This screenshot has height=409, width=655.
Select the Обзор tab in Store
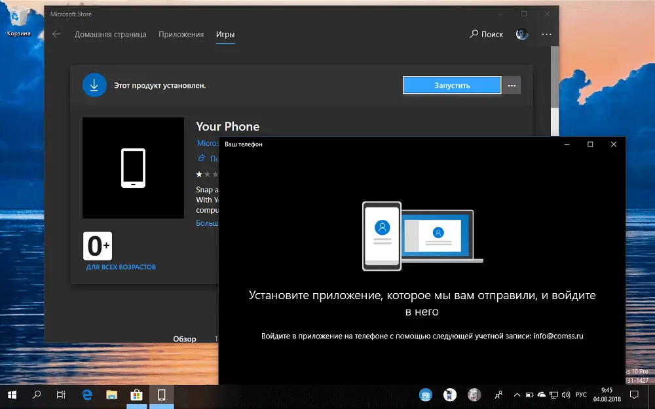click(x=185, y=339)
